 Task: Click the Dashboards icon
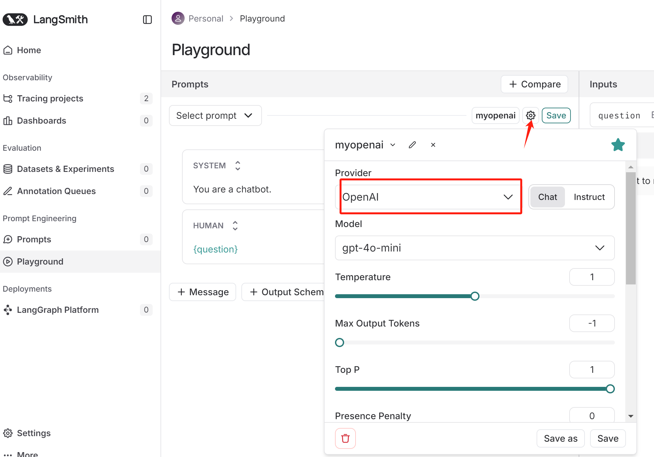pyautogui.click(x=8, y=121)
